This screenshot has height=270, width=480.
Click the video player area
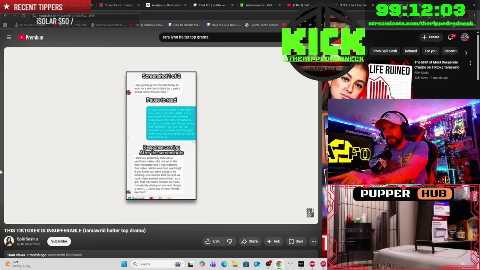(161, 135)
